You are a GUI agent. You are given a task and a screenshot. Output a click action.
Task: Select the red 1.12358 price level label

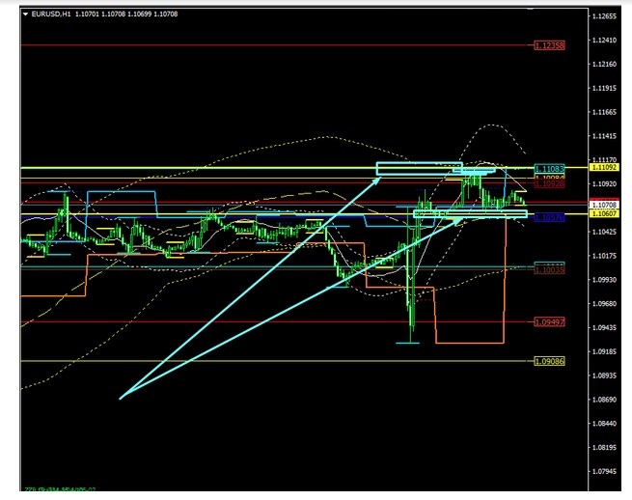click(549, 45)
